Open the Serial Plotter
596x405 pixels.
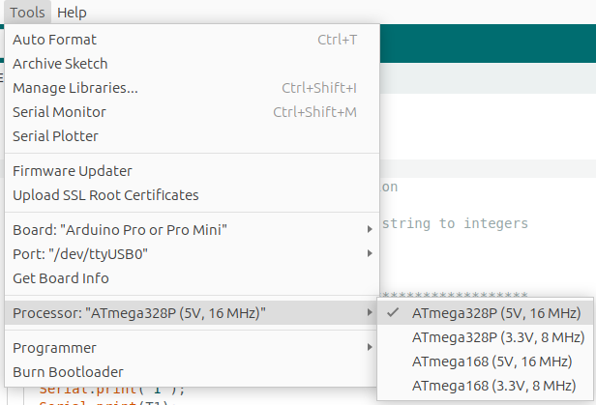click(x=193, y=136)
